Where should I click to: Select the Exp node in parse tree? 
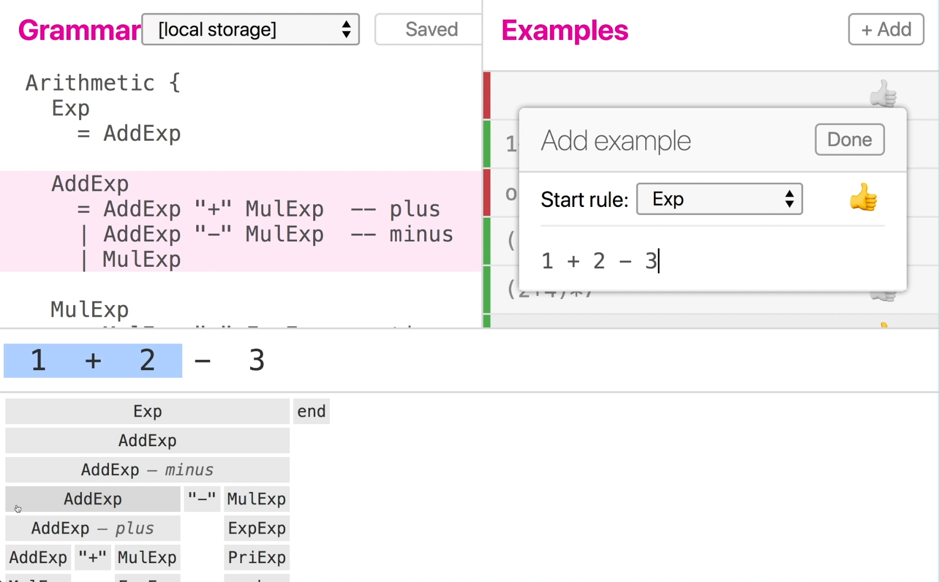click(147, 412)
